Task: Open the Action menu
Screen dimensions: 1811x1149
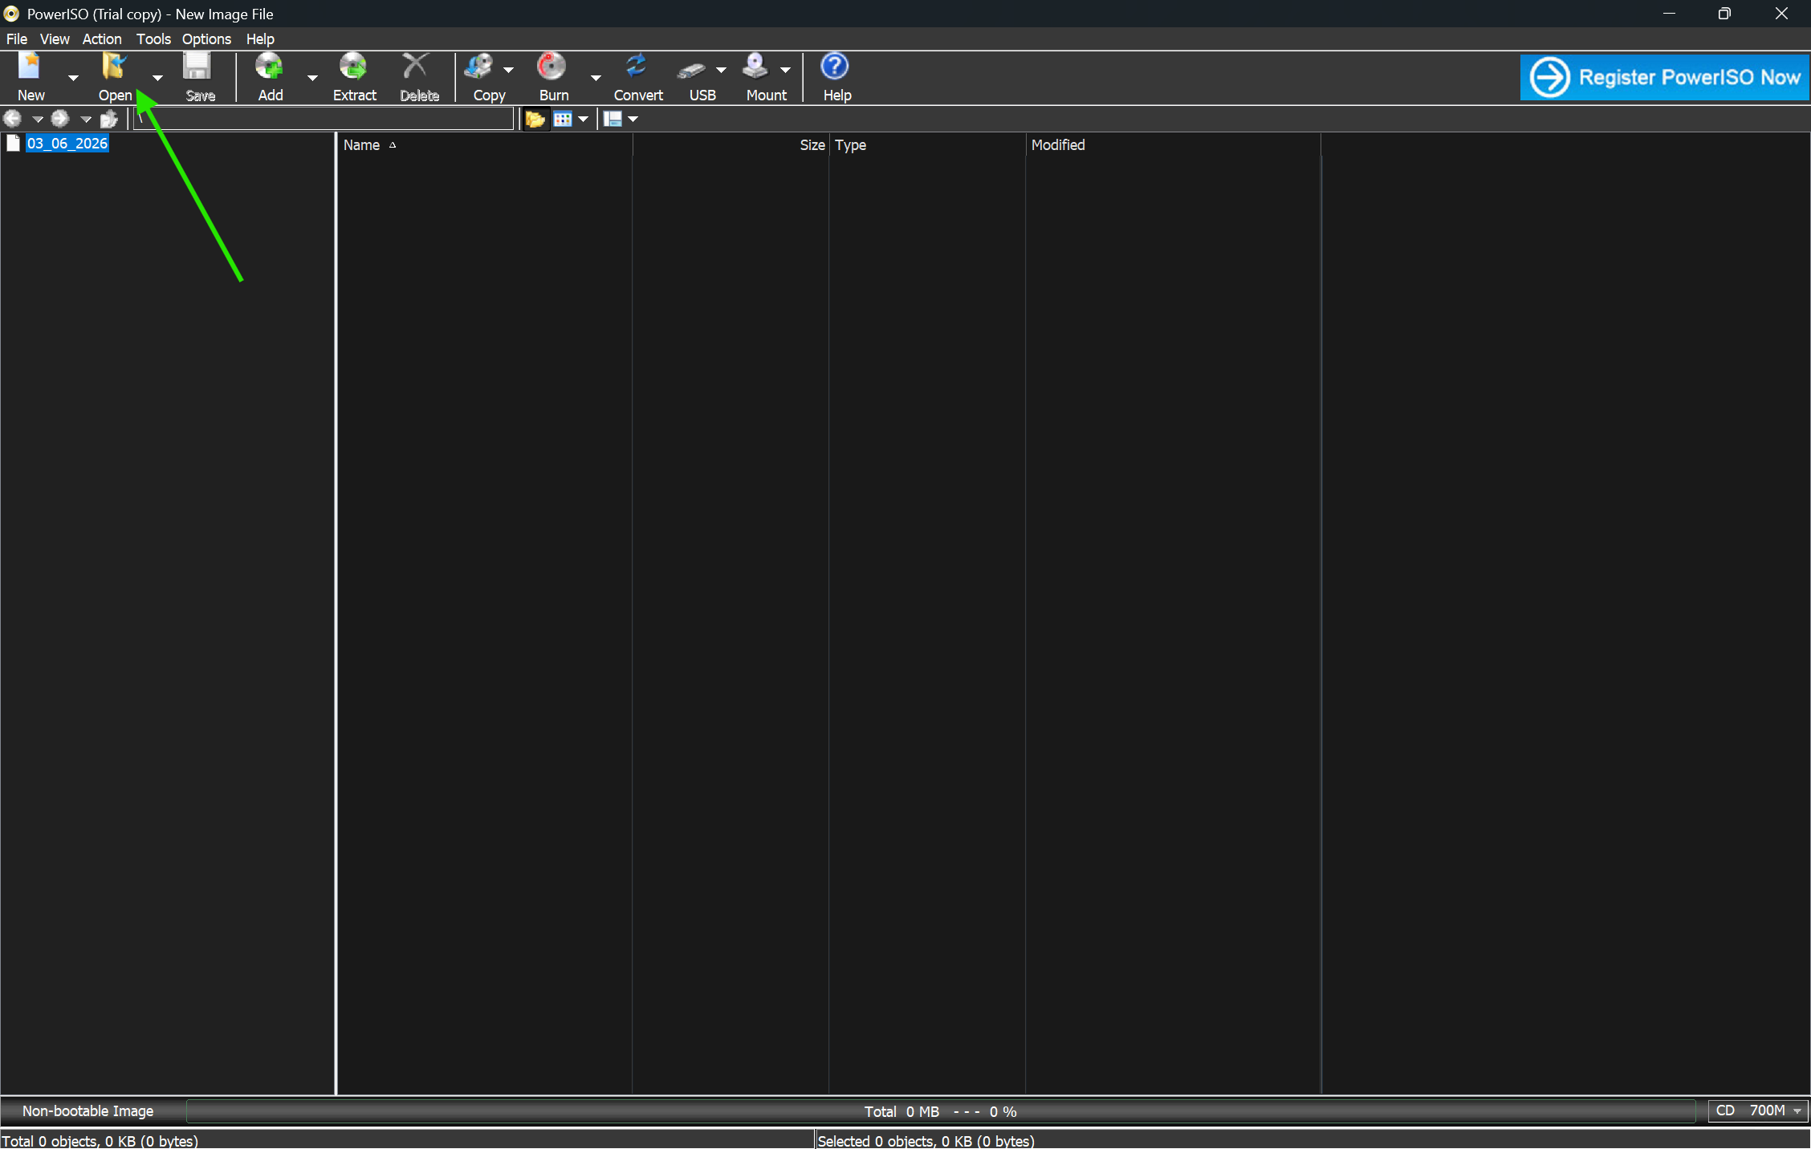Action: coord(101,39)
